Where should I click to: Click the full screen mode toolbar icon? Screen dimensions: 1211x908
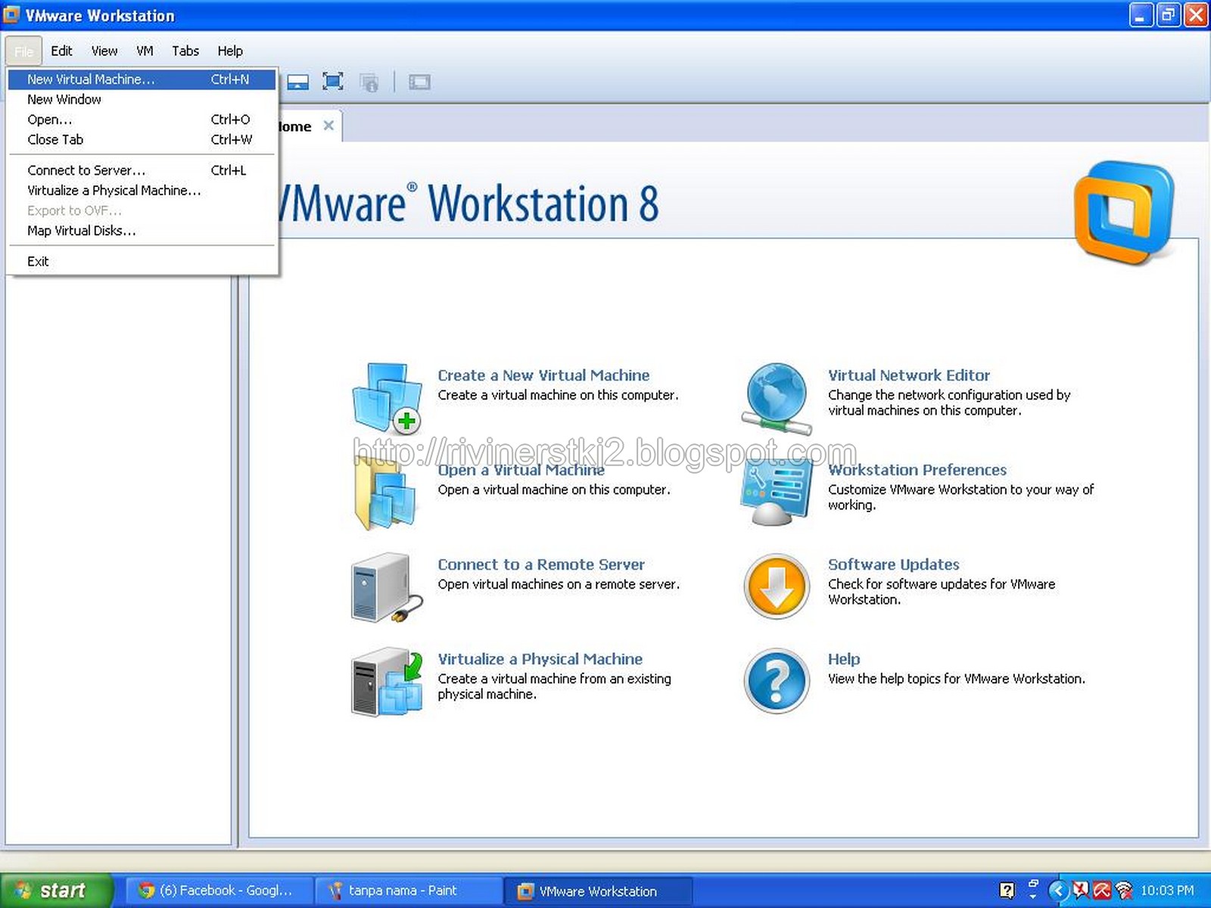[x=333, y=82]
